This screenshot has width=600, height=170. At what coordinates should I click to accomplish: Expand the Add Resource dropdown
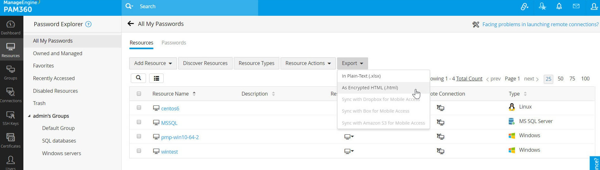(x=153, y=63)
